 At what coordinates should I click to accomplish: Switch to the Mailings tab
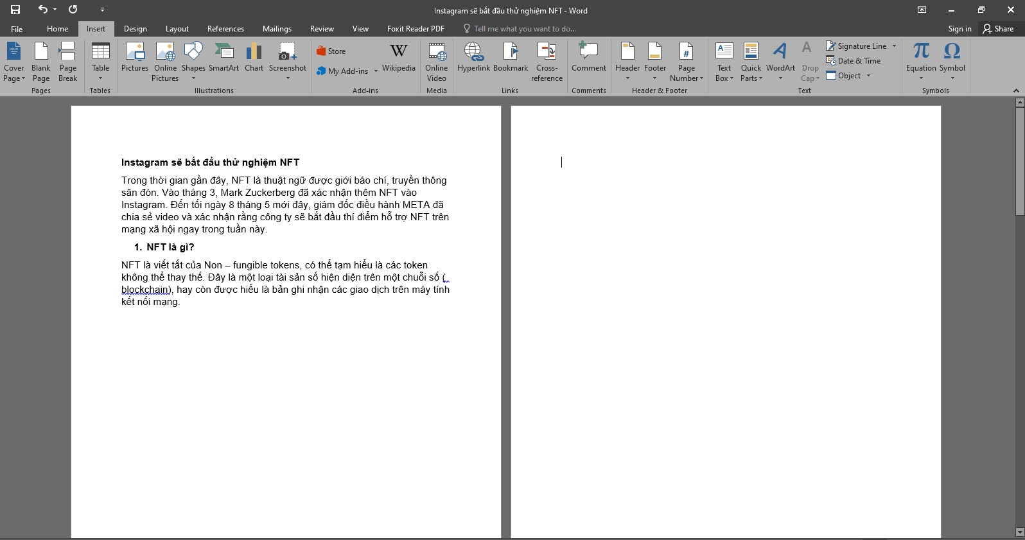[x=277, y=29]
